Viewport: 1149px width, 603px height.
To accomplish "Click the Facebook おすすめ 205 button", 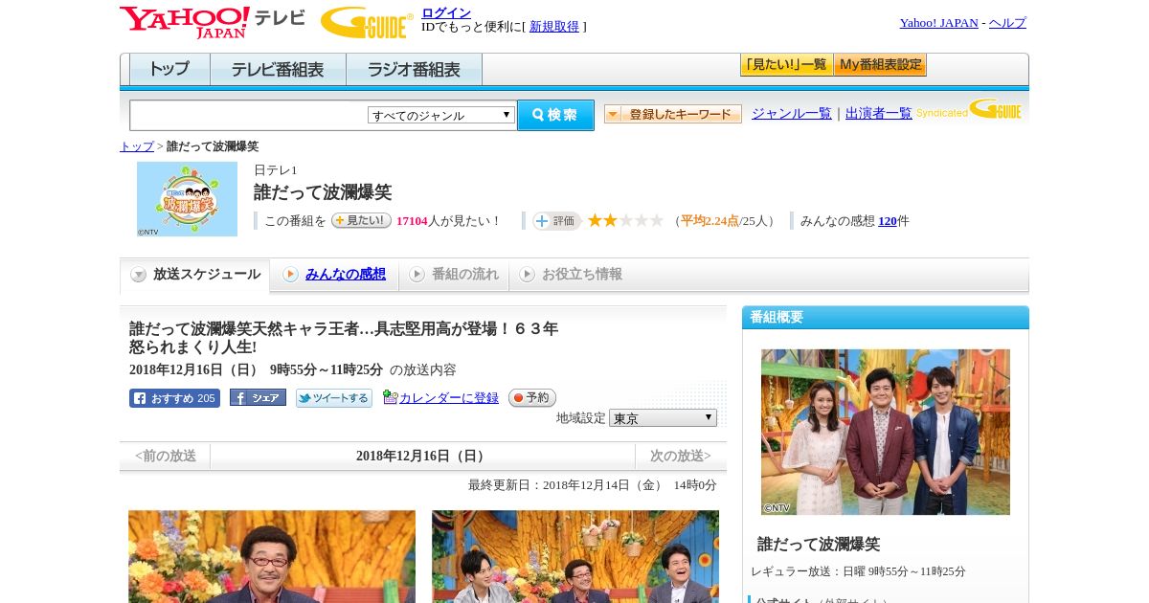I will [174, 398].
